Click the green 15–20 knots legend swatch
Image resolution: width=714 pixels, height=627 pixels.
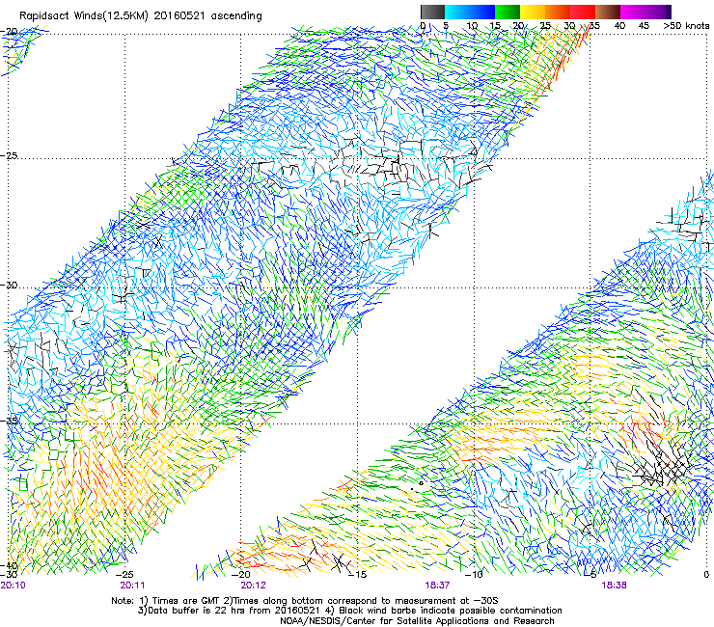tap(508, 12)
